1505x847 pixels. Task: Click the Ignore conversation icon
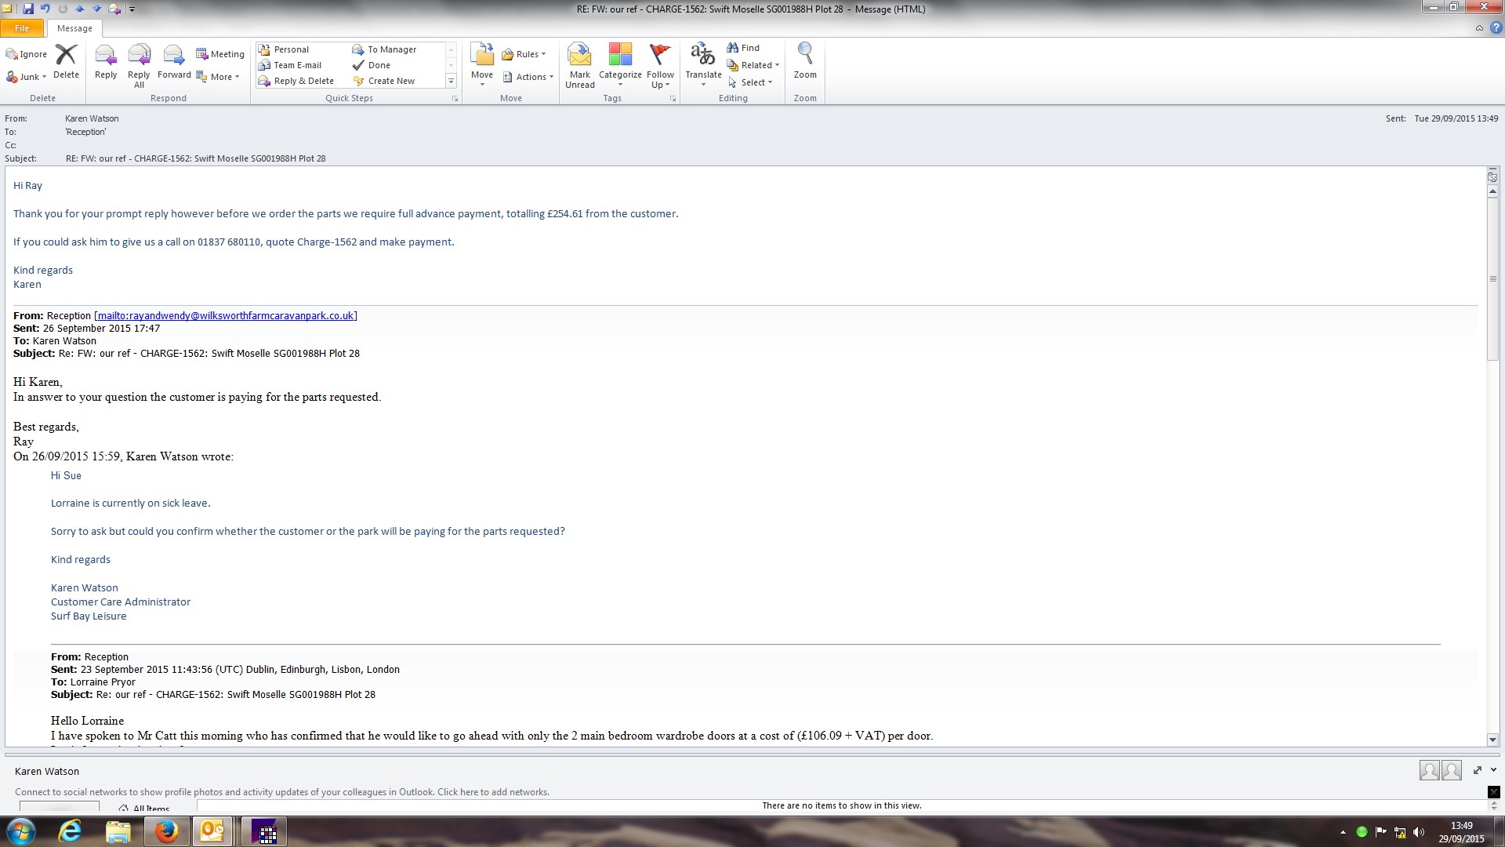tap(27, 54)
